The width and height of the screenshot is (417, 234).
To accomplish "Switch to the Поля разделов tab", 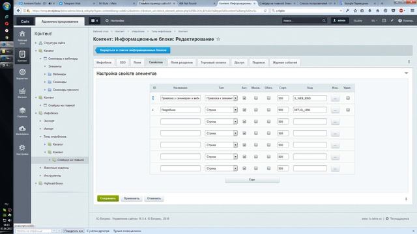I will [182, 62].
